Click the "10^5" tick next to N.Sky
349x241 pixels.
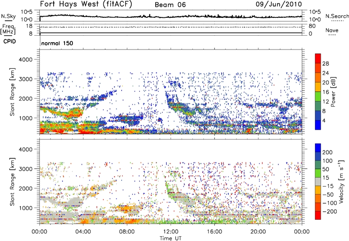click(27, 12)
